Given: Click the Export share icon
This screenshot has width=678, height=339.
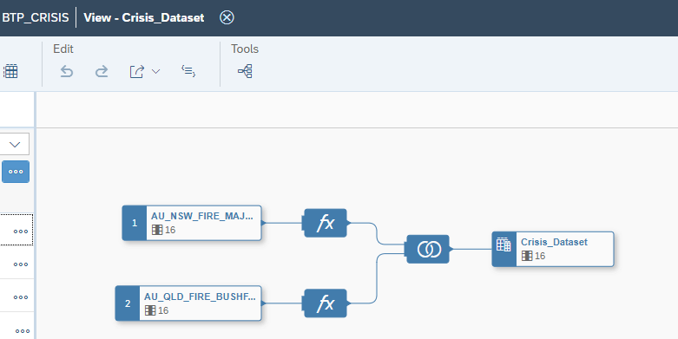Looking at the screenshot, I should (136, 71).
